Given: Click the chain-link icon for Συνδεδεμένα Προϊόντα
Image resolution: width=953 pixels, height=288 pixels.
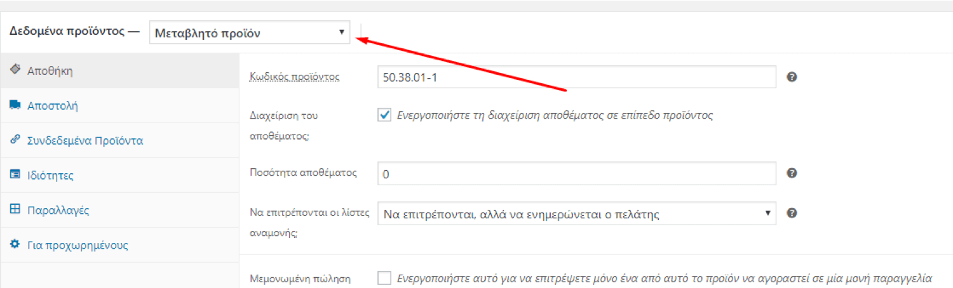Looking at the screenshot, I should pyautogui.click(x=15, y=140).
